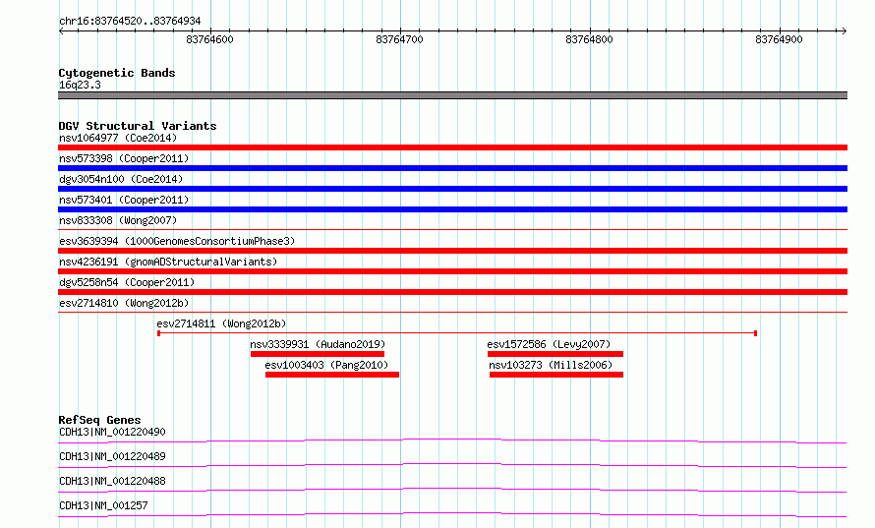Click the Cytogenetic Bands track title
This screenshot has height=528, width=875.
pyautogui.click(x=117, y=73)
